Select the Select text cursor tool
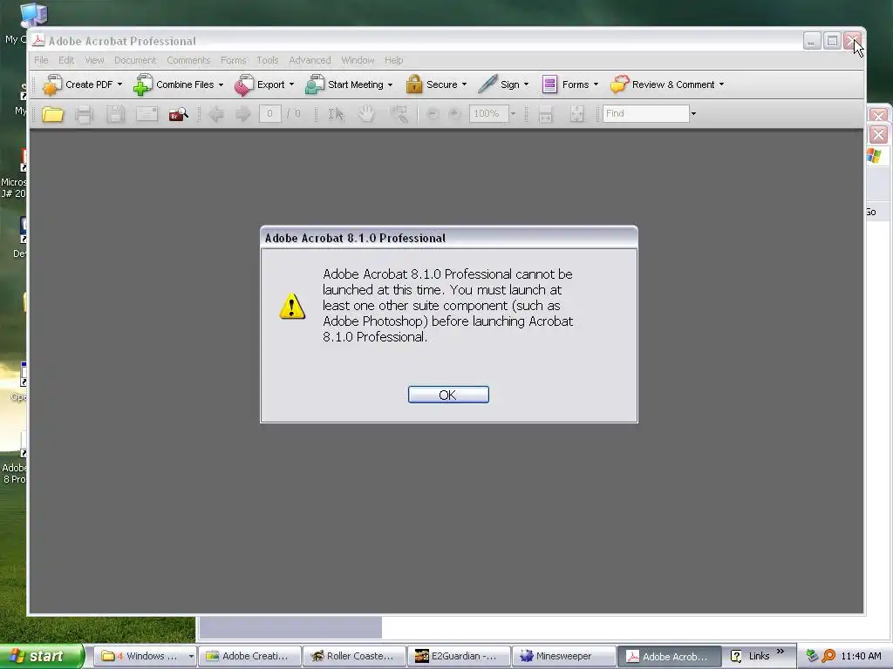 (x=336, y=114)
